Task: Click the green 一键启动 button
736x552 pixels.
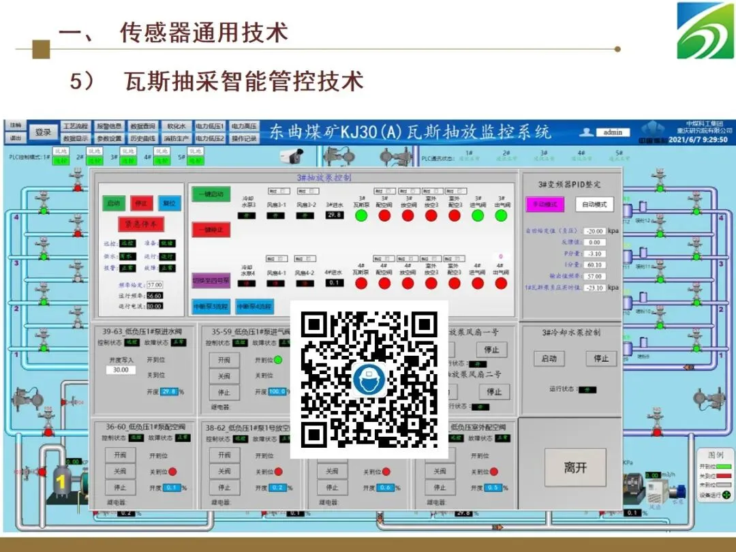Action: pos(211,194)
